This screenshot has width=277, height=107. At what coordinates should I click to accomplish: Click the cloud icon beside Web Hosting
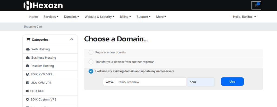[28, 49]
